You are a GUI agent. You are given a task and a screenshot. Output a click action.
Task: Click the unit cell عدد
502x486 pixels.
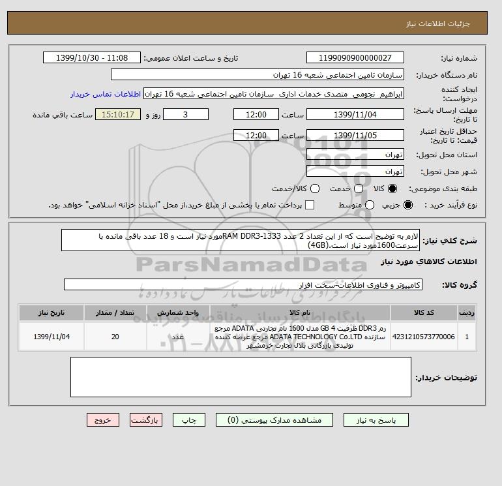click(x=178, y=337)
